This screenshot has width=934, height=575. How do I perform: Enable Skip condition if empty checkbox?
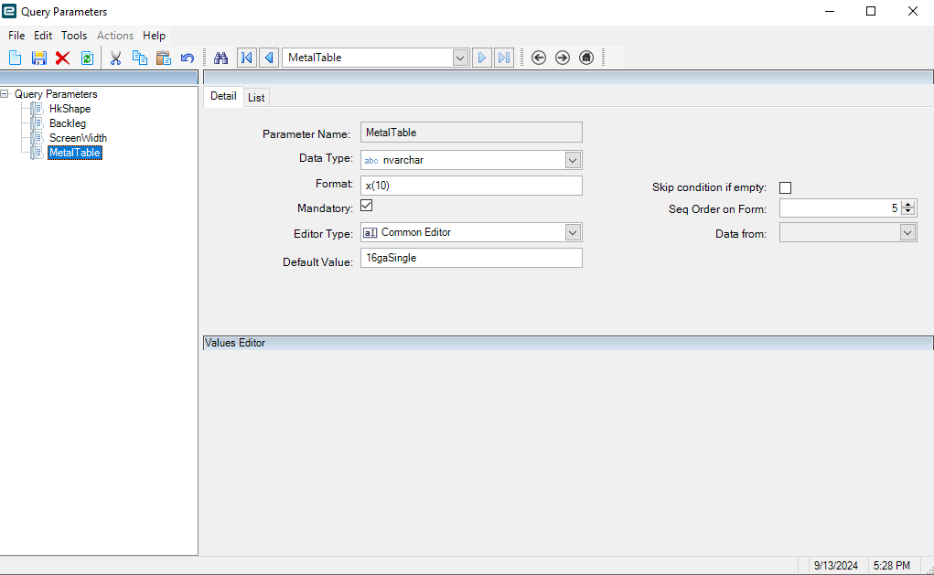pyautogui.click(x=785, y=187)
